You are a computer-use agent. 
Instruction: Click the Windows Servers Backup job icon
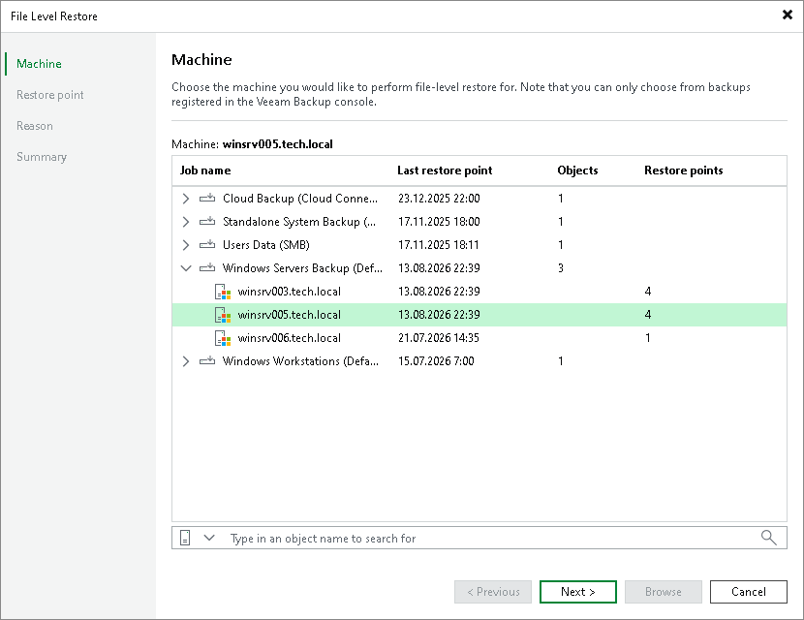pyautogui.click(x=207, y=267)
